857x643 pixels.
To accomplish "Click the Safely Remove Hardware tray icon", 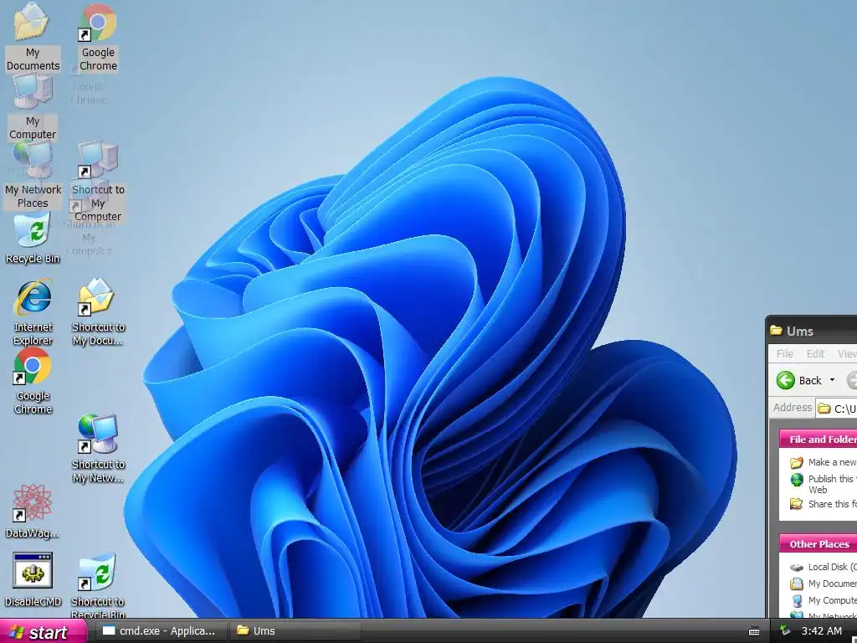I will 785,630.
